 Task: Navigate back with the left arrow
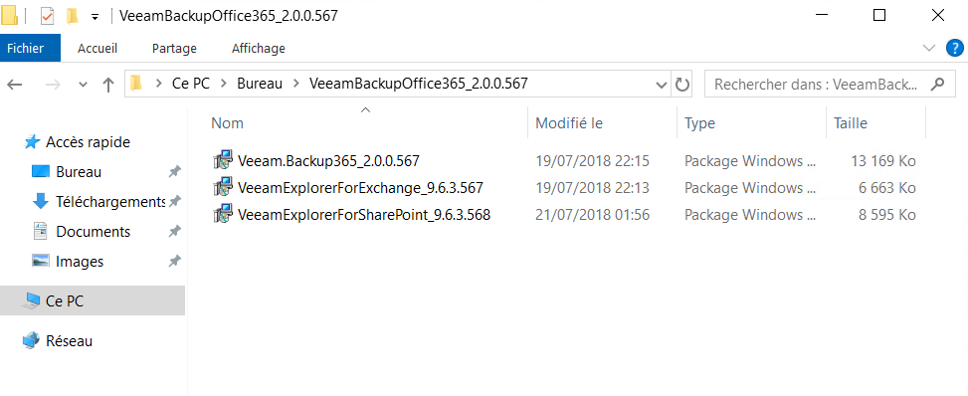click(x=15, y=85)
